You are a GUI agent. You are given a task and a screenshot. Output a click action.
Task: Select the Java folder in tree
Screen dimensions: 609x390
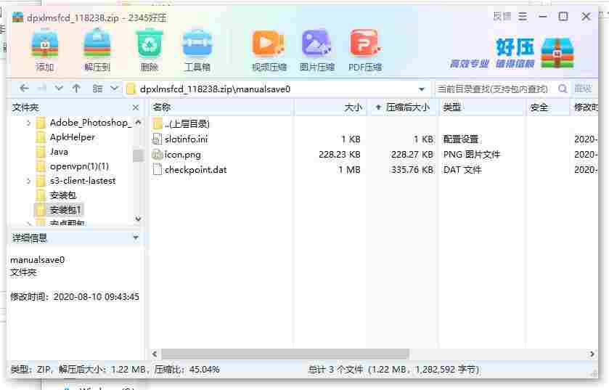coord(59,152)
